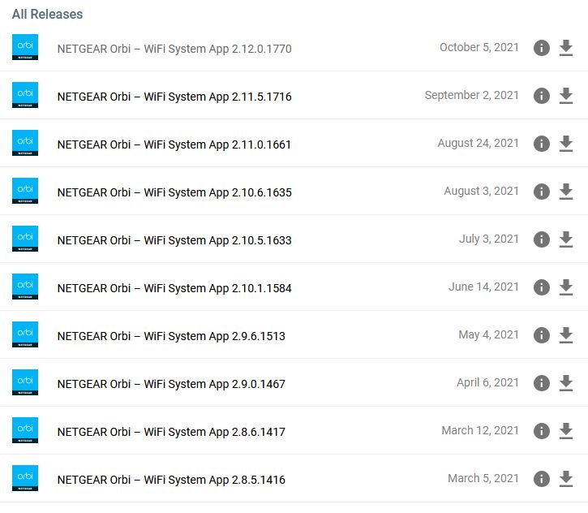
Task: Click the Orbi app thumbnail for 2.12.0.1770
Action: [25, 47]
